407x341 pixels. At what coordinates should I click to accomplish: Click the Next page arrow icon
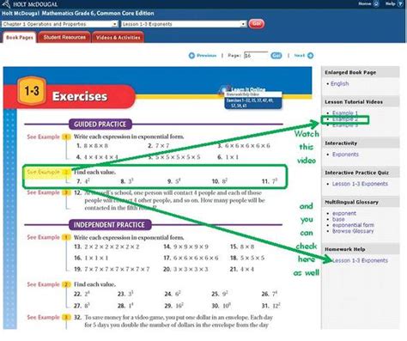pyautogui.click(x=310, y=56)
